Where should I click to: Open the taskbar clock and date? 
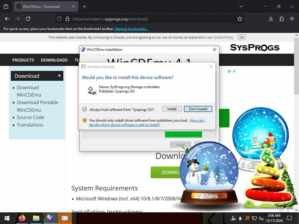coord(274,218)
